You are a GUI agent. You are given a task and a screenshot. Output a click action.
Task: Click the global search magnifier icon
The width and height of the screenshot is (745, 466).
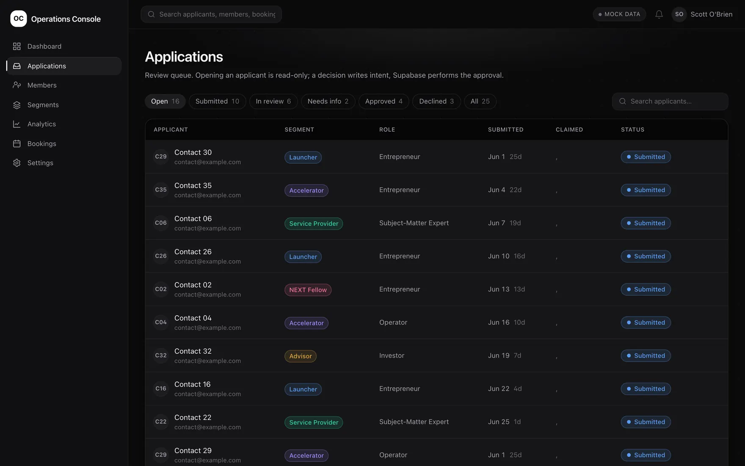click(151, 14)
